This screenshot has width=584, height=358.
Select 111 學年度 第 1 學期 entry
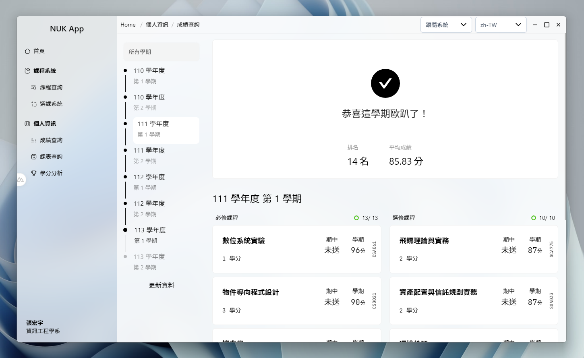pyautogui.click(x=166, y=130)
